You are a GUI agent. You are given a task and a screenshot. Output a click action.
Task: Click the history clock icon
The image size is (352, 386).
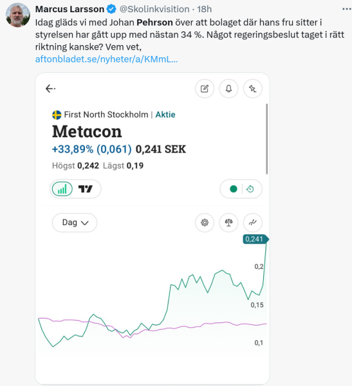[x=250, y=189]
